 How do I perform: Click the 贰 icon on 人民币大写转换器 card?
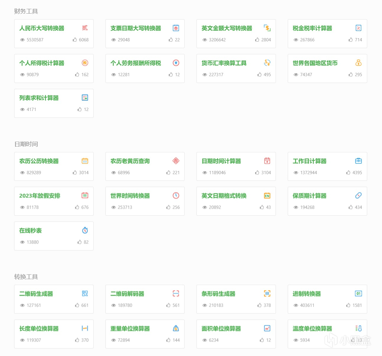tap(85, 28)
